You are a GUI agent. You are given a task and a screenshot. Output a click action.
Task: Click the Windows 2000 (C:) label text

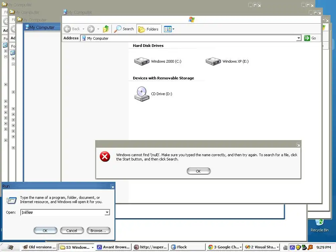coord(166,61)
